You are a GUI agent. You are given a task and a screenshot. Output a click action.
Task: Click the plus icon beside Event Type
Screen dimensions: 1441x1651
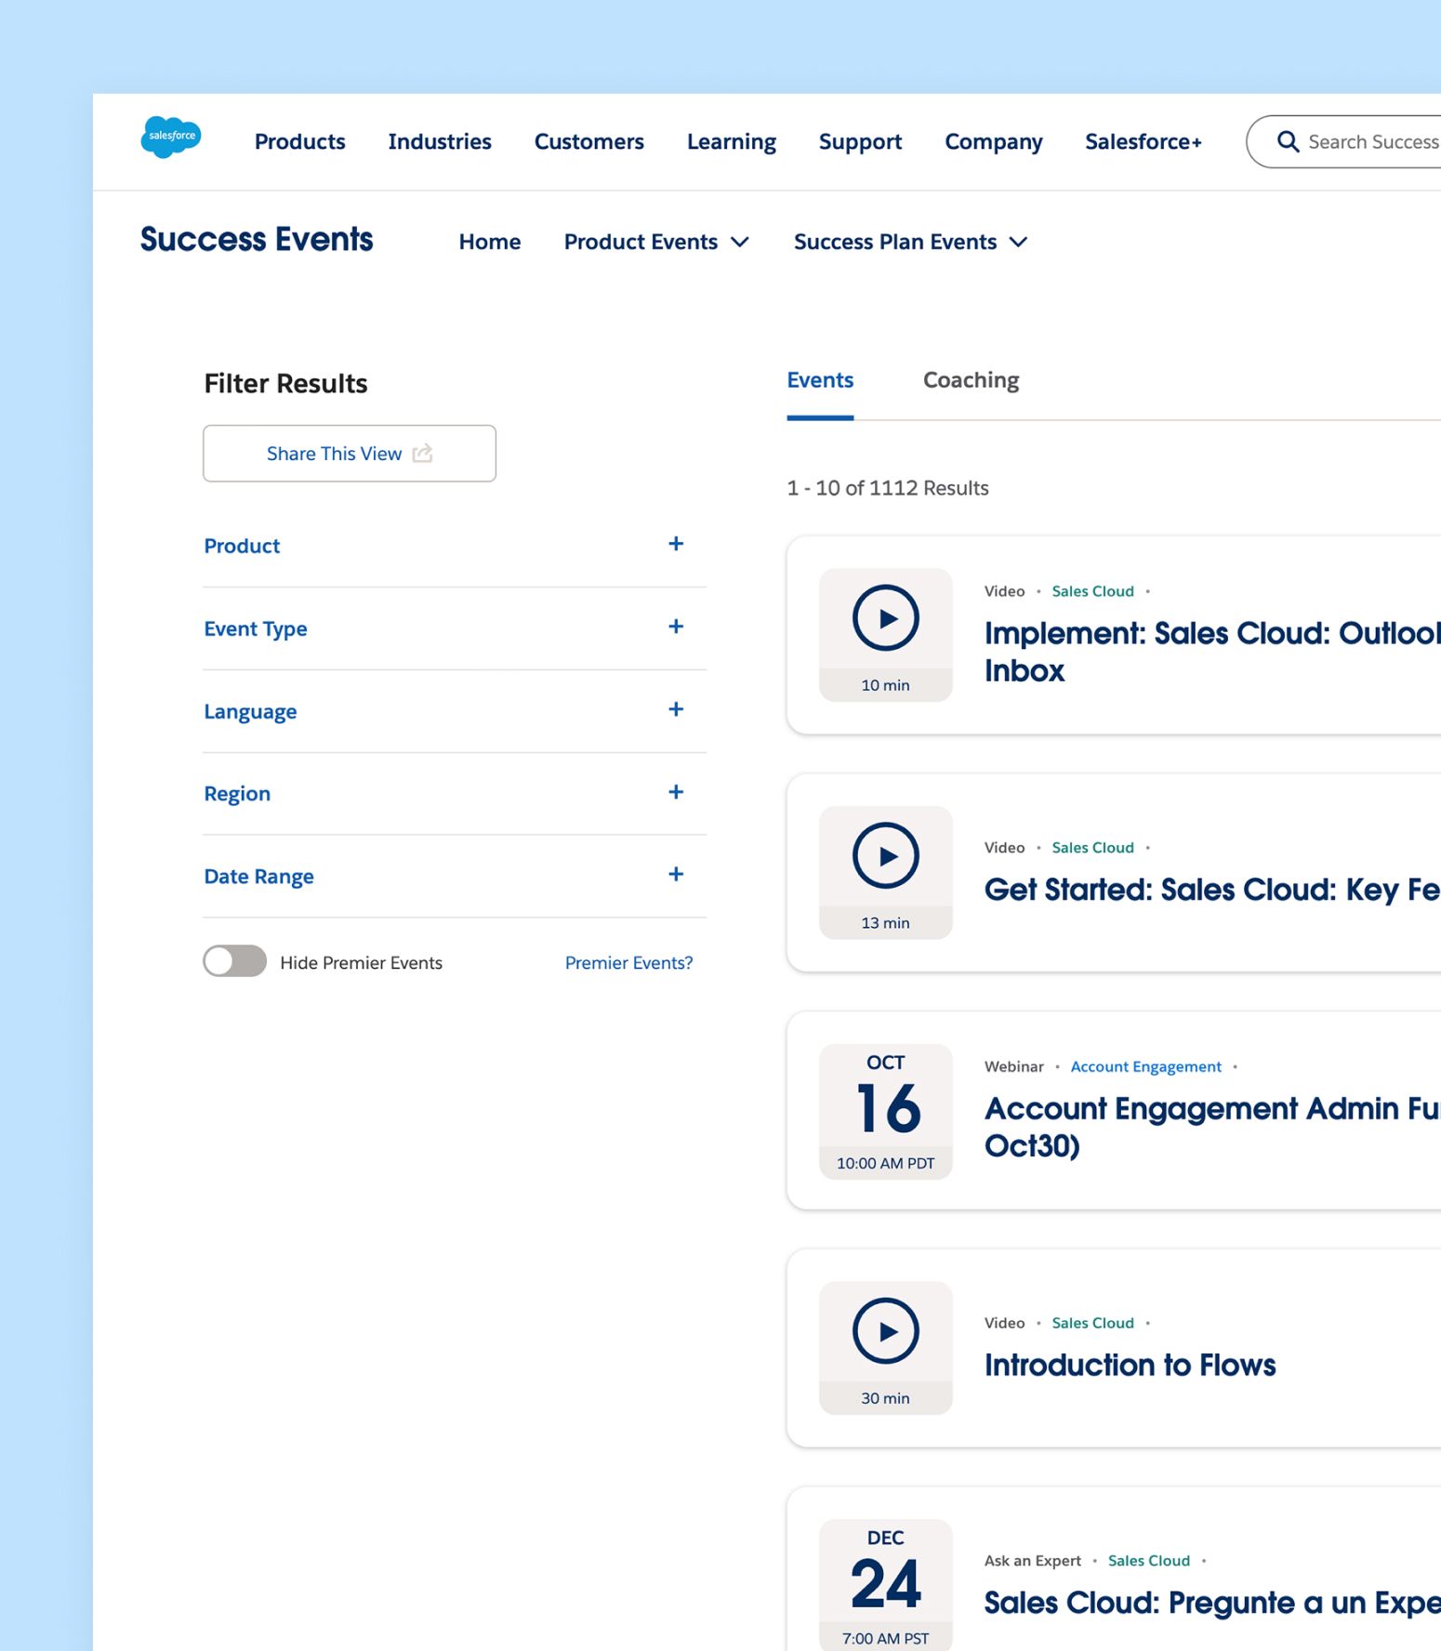[676, 627]
